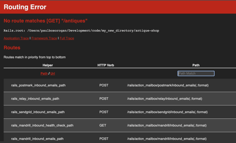236x143 pixels.
Task: Select rails_sendgrid_inbound_emails_path helper text
Action: point(38,112)
